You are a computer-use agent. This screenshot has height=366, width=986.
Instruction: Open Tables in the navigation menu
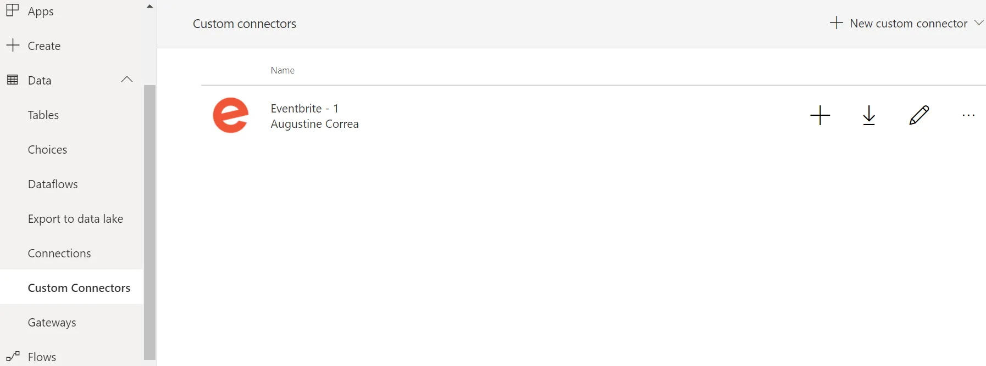click(x=43, y=115)
